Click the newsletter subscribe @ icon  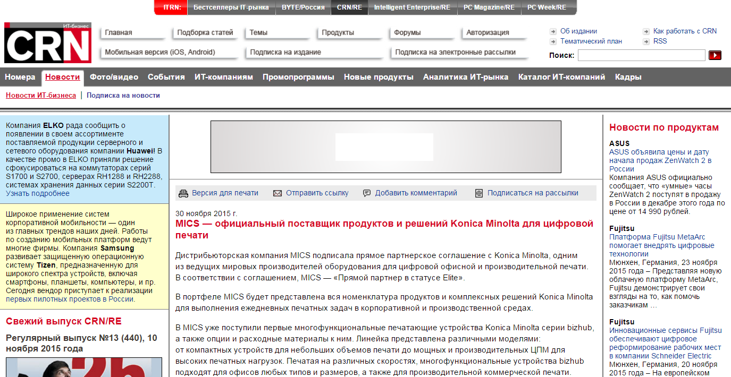[479, 193]
